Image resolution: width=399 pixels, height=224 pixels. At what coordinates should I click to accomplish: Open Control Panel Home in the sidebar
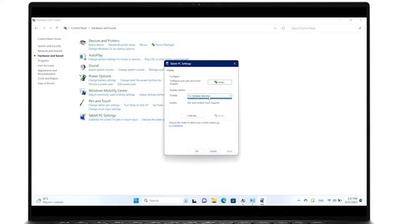49,39
